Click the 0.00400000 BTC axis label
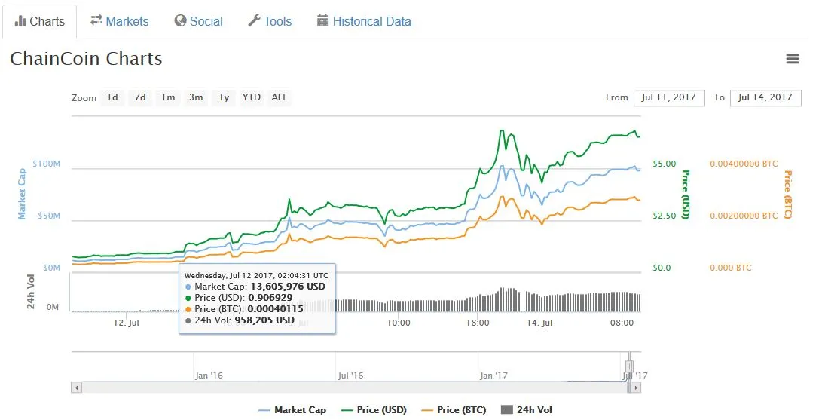The width and height of the screenshot is (825, 420). point(744,164)
